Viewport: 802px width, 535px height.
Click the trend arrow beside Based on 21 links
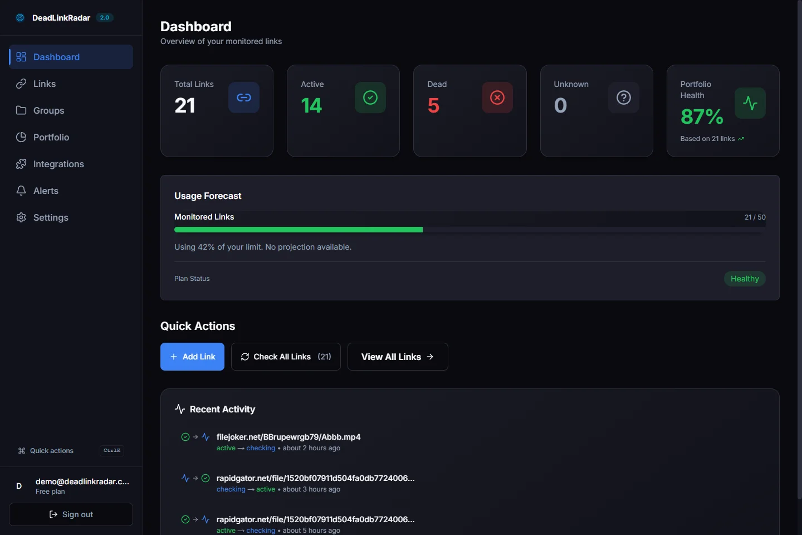point(741,139)
